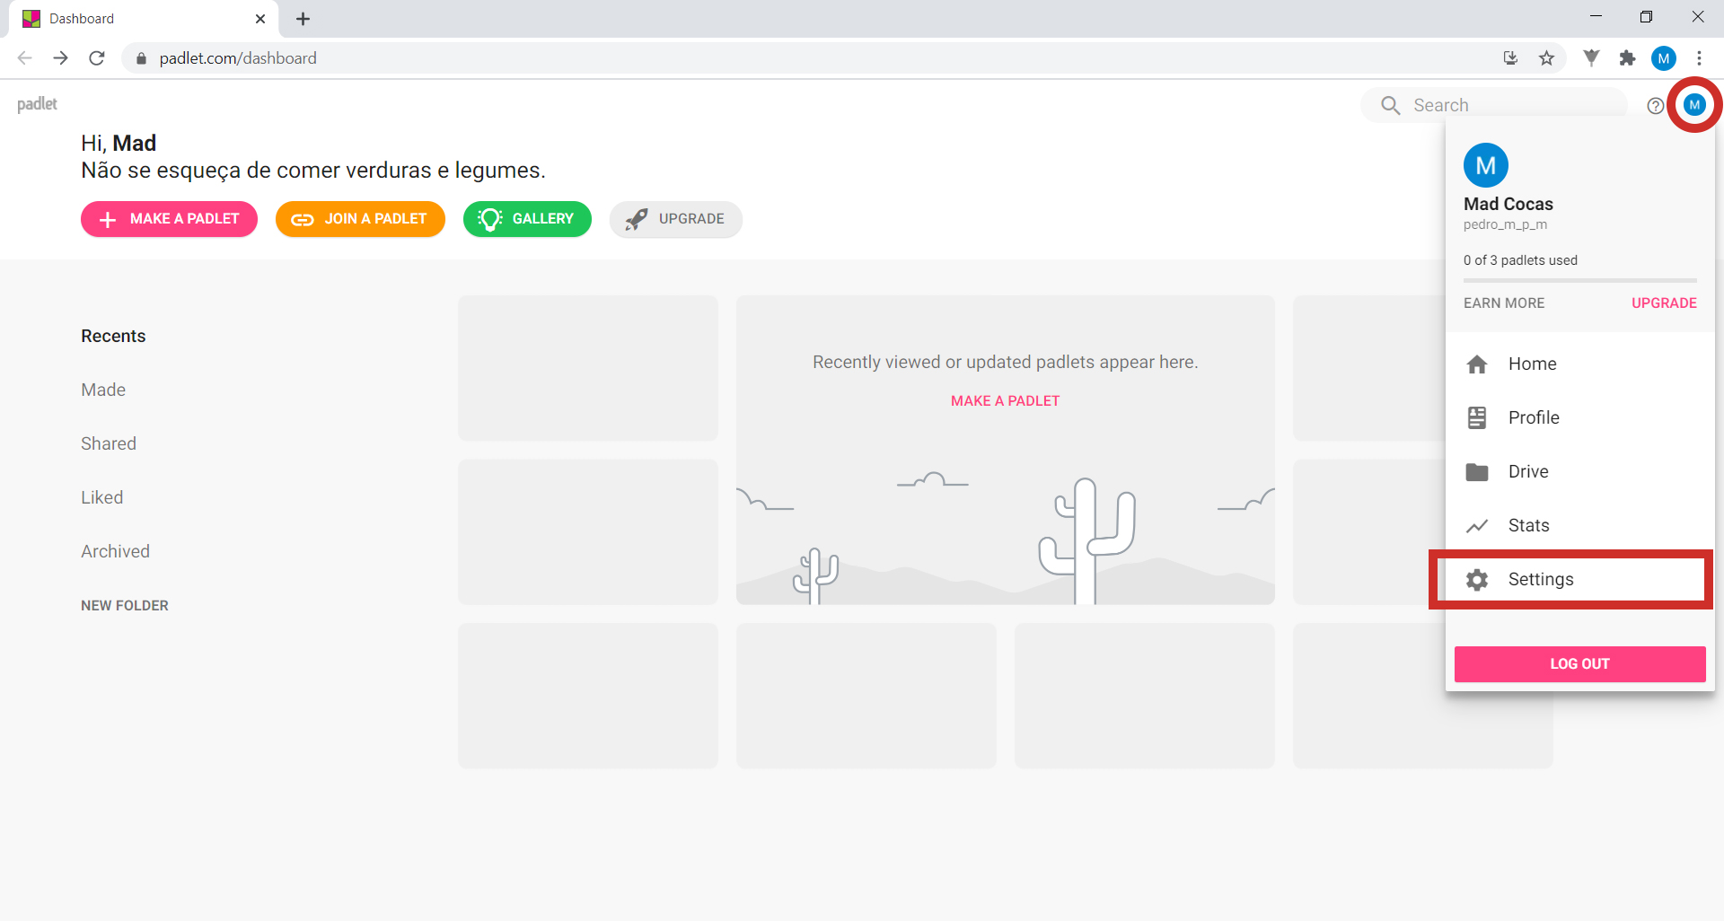Select Archived in the sidebar
Viewport: 1724px width, 921px height.
(x=115, y=551)
